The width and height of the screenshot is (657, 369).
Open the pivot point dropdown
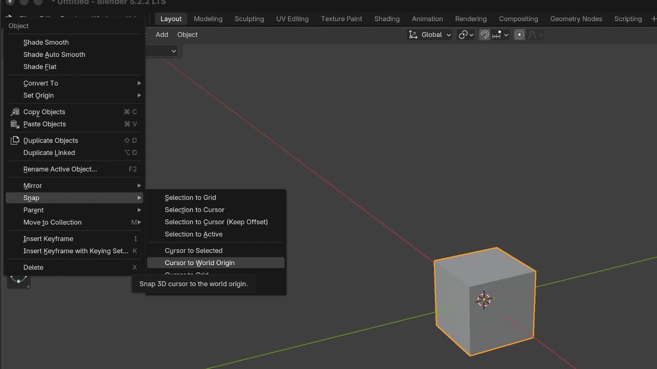(466, 34)
